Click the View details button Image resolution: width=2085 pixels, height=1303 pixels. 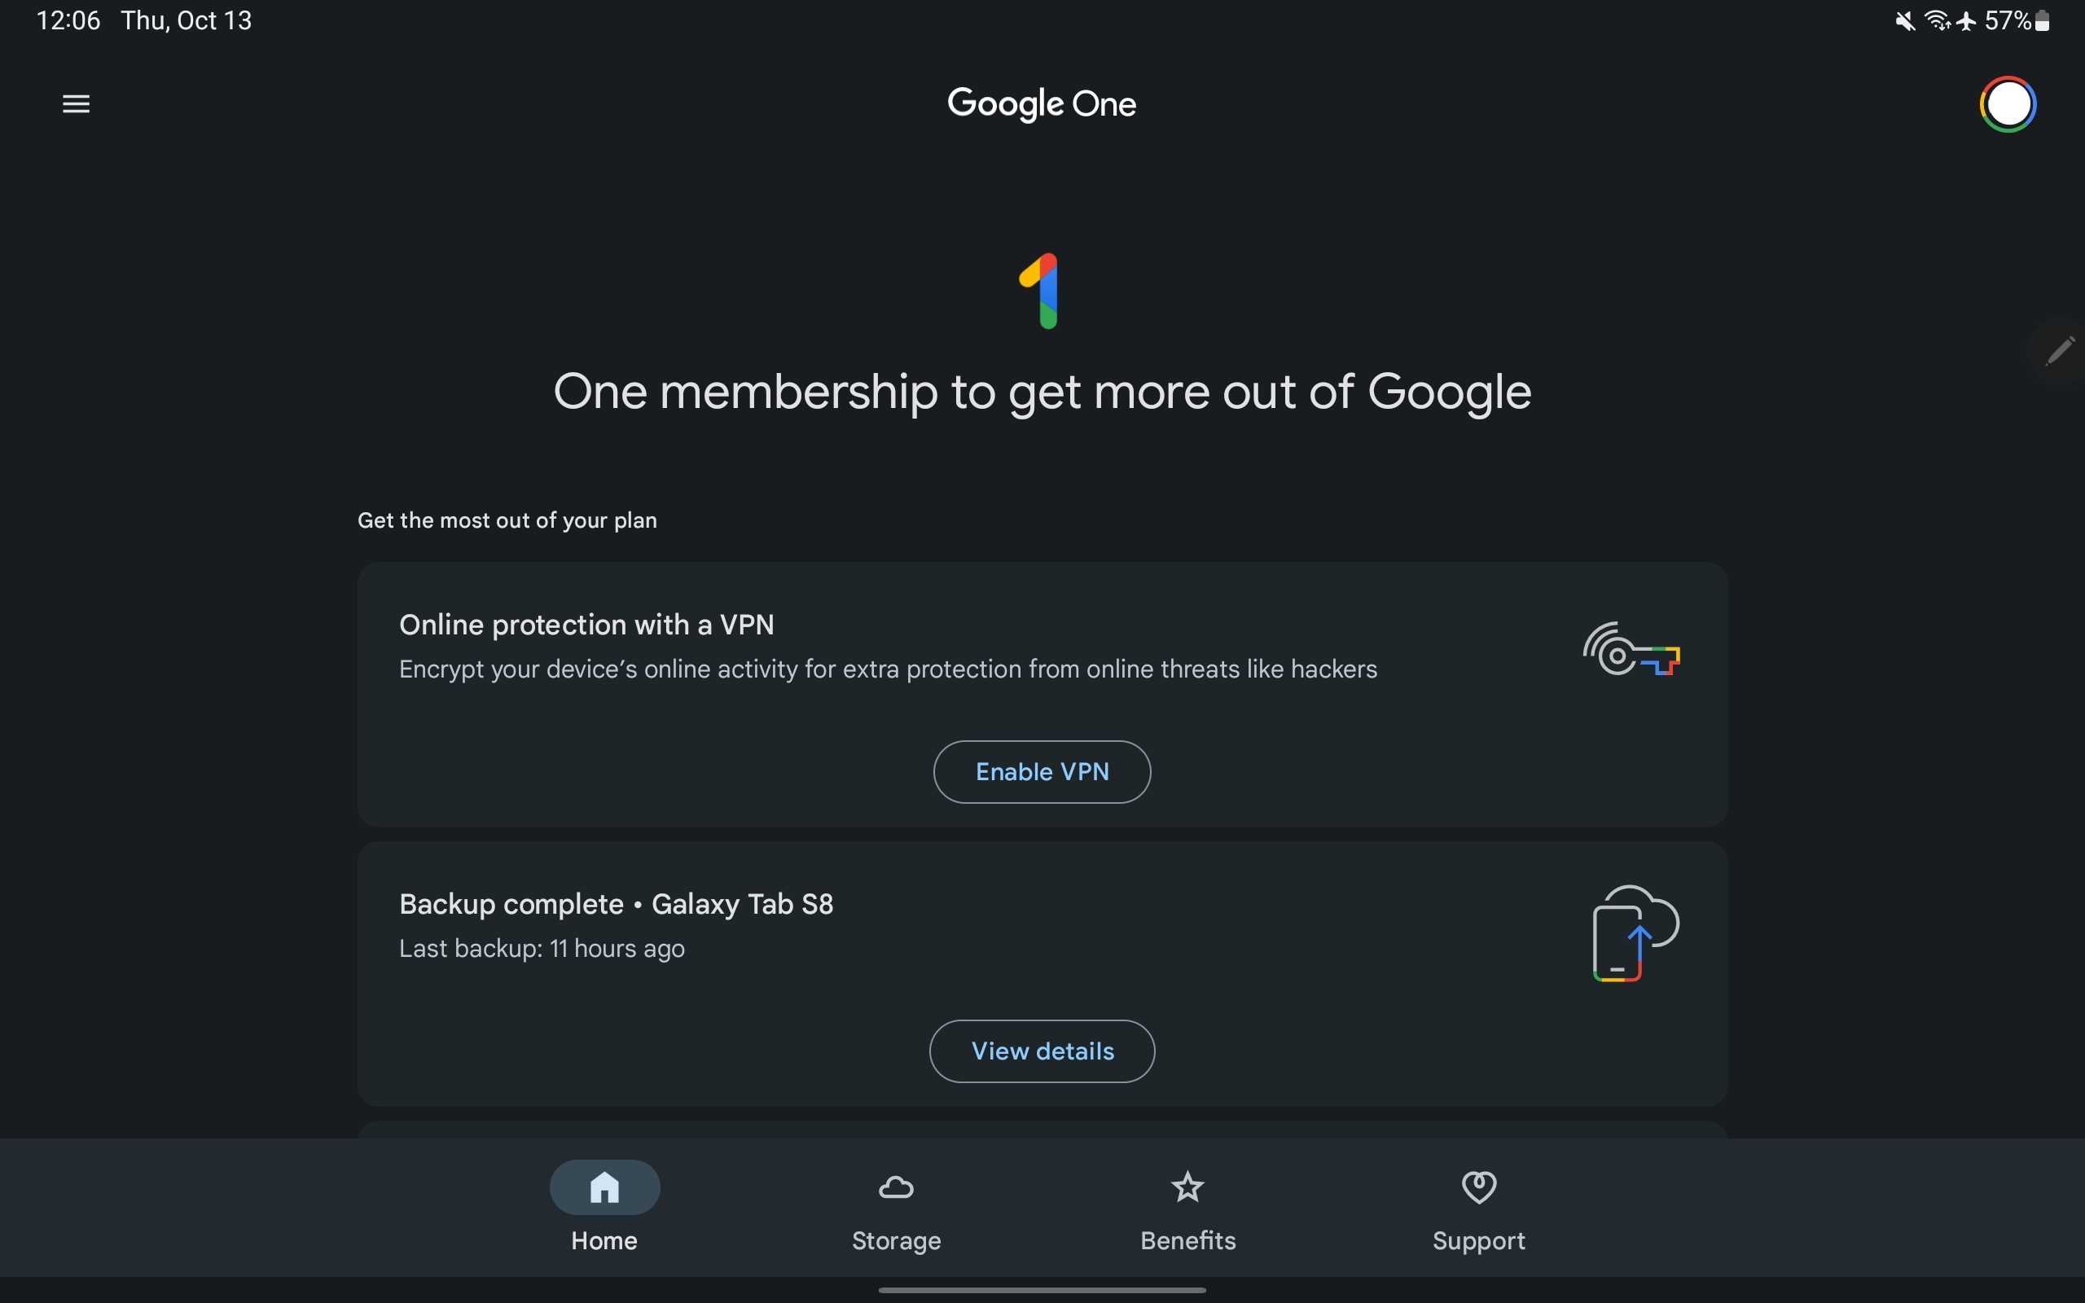(1042, 1051)
